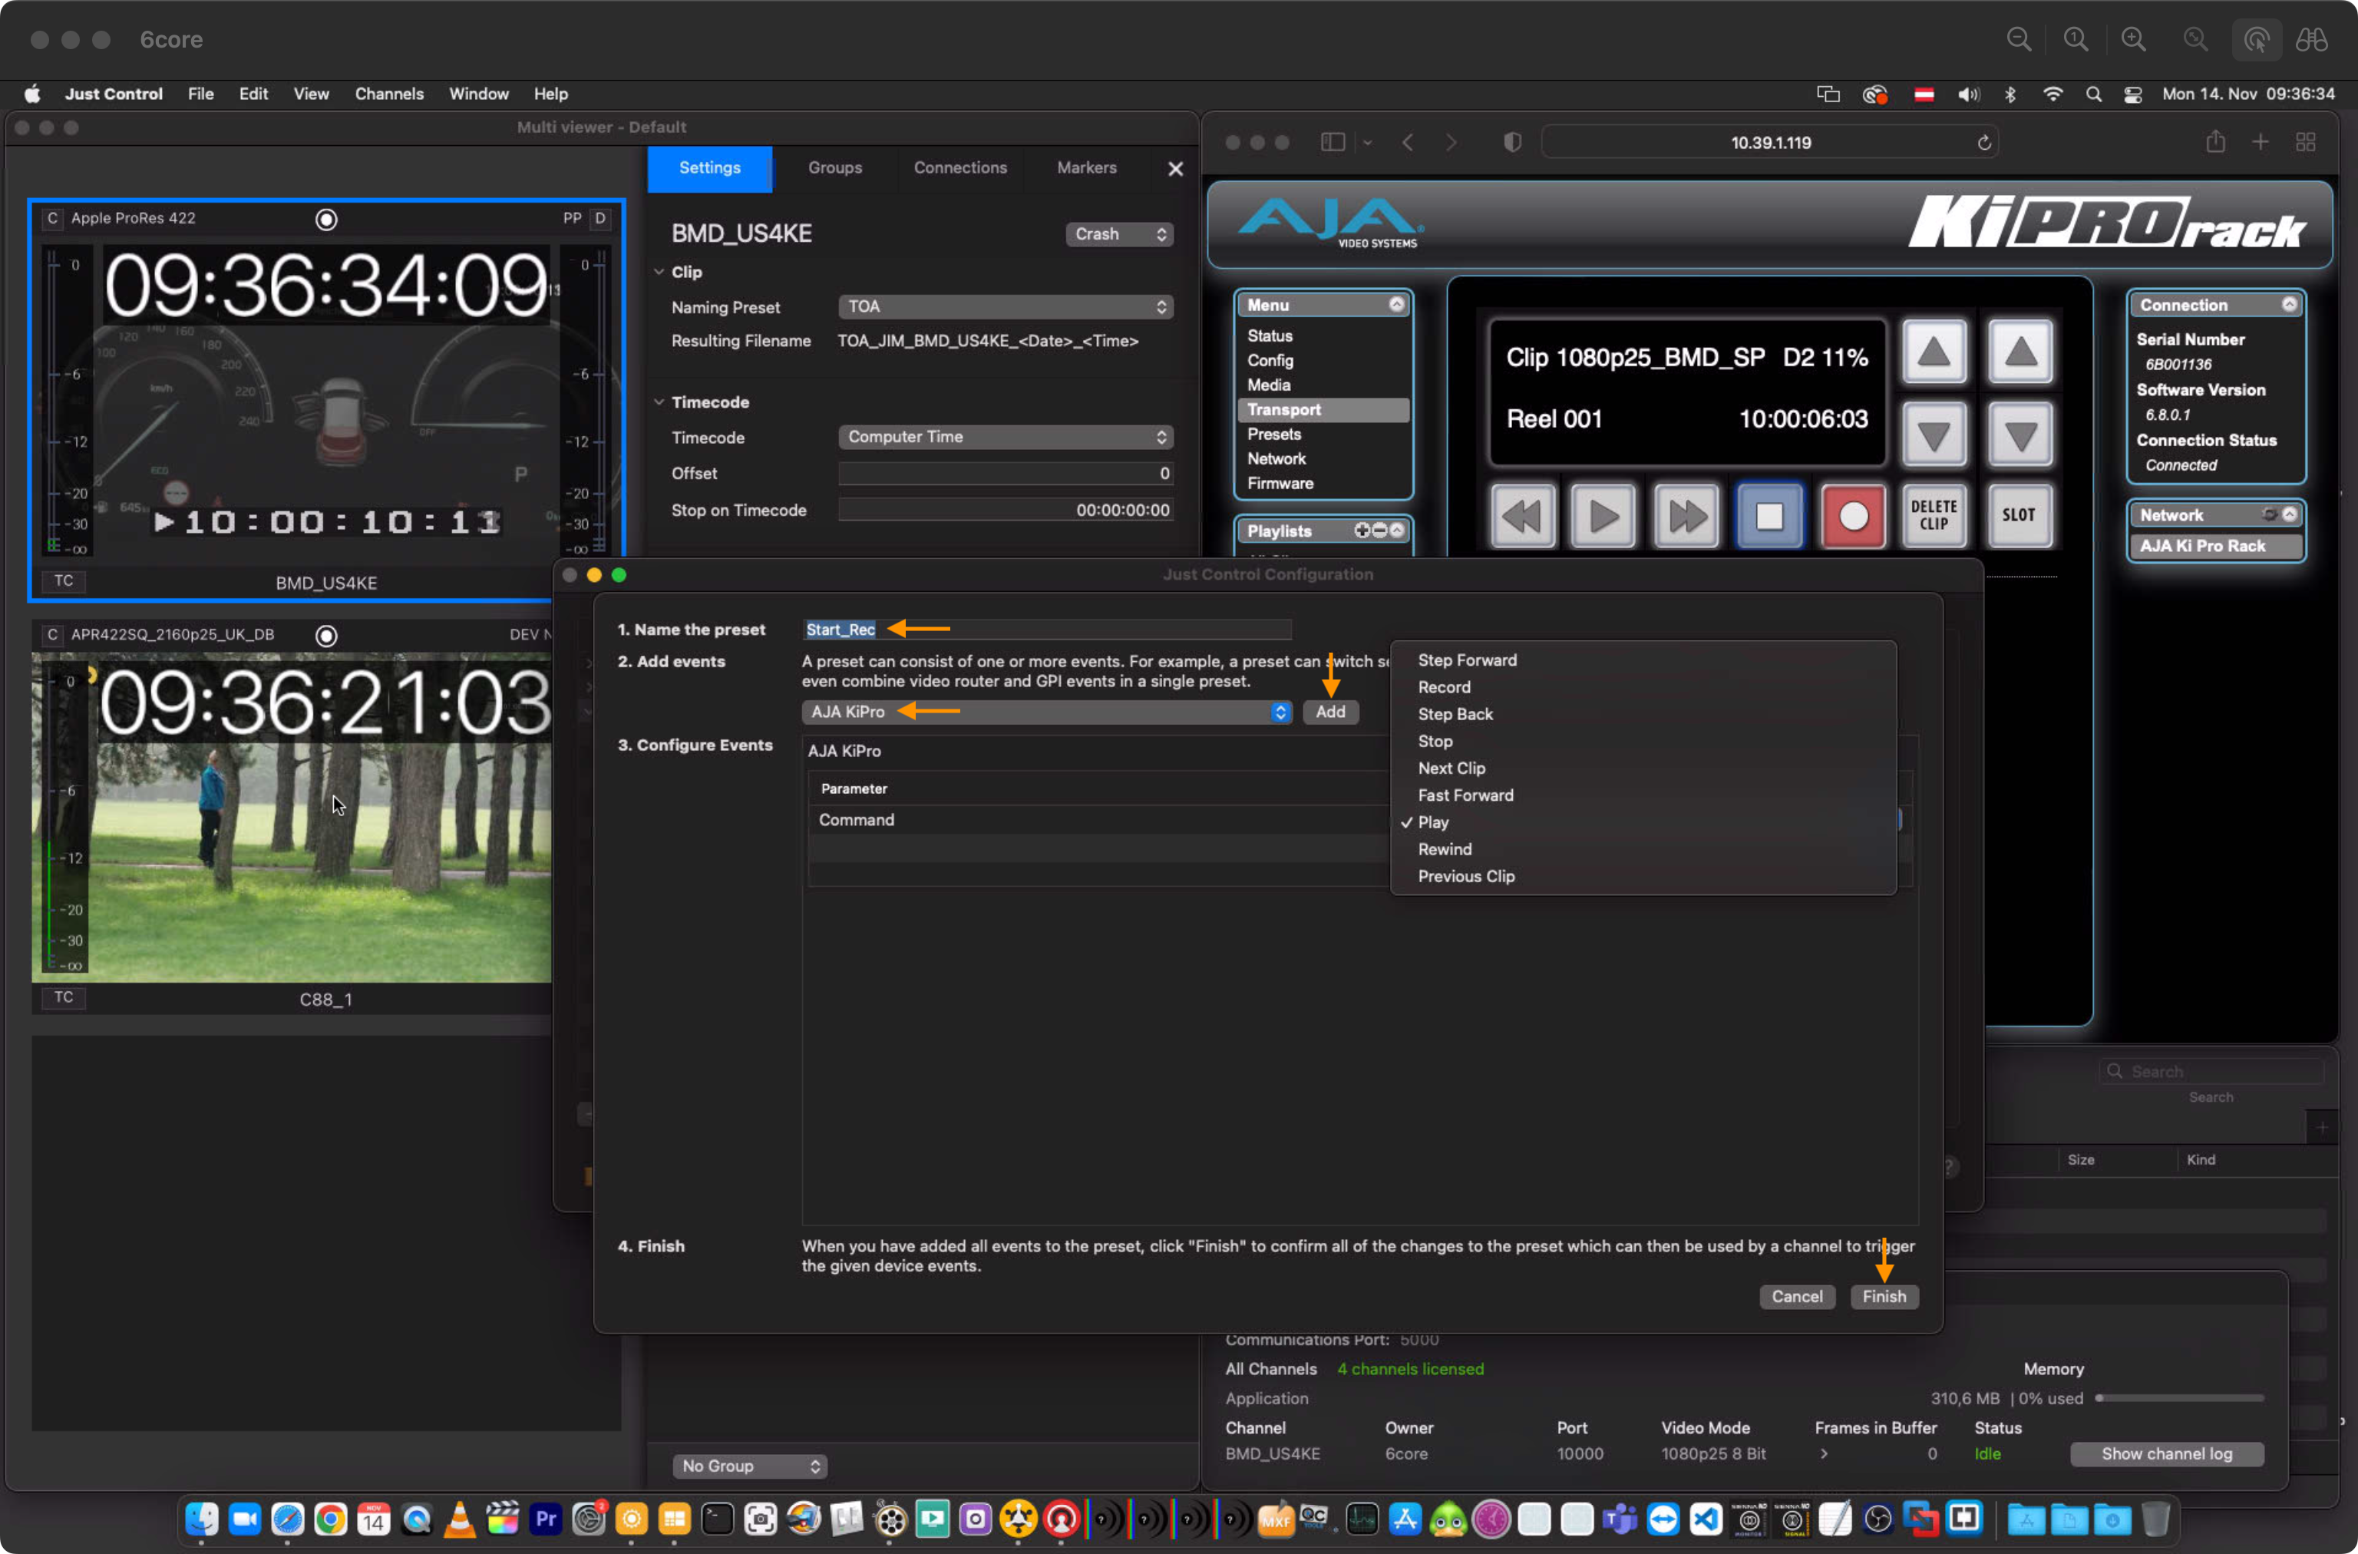Screen dimensions: 2358x1554
Task: Click the AJA KiPro fast forward button
Action: tap(1686, 515)
